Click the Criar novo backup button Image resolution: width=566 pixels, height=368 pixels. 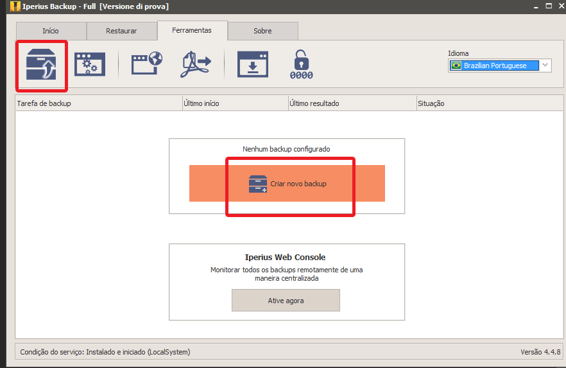287,184
